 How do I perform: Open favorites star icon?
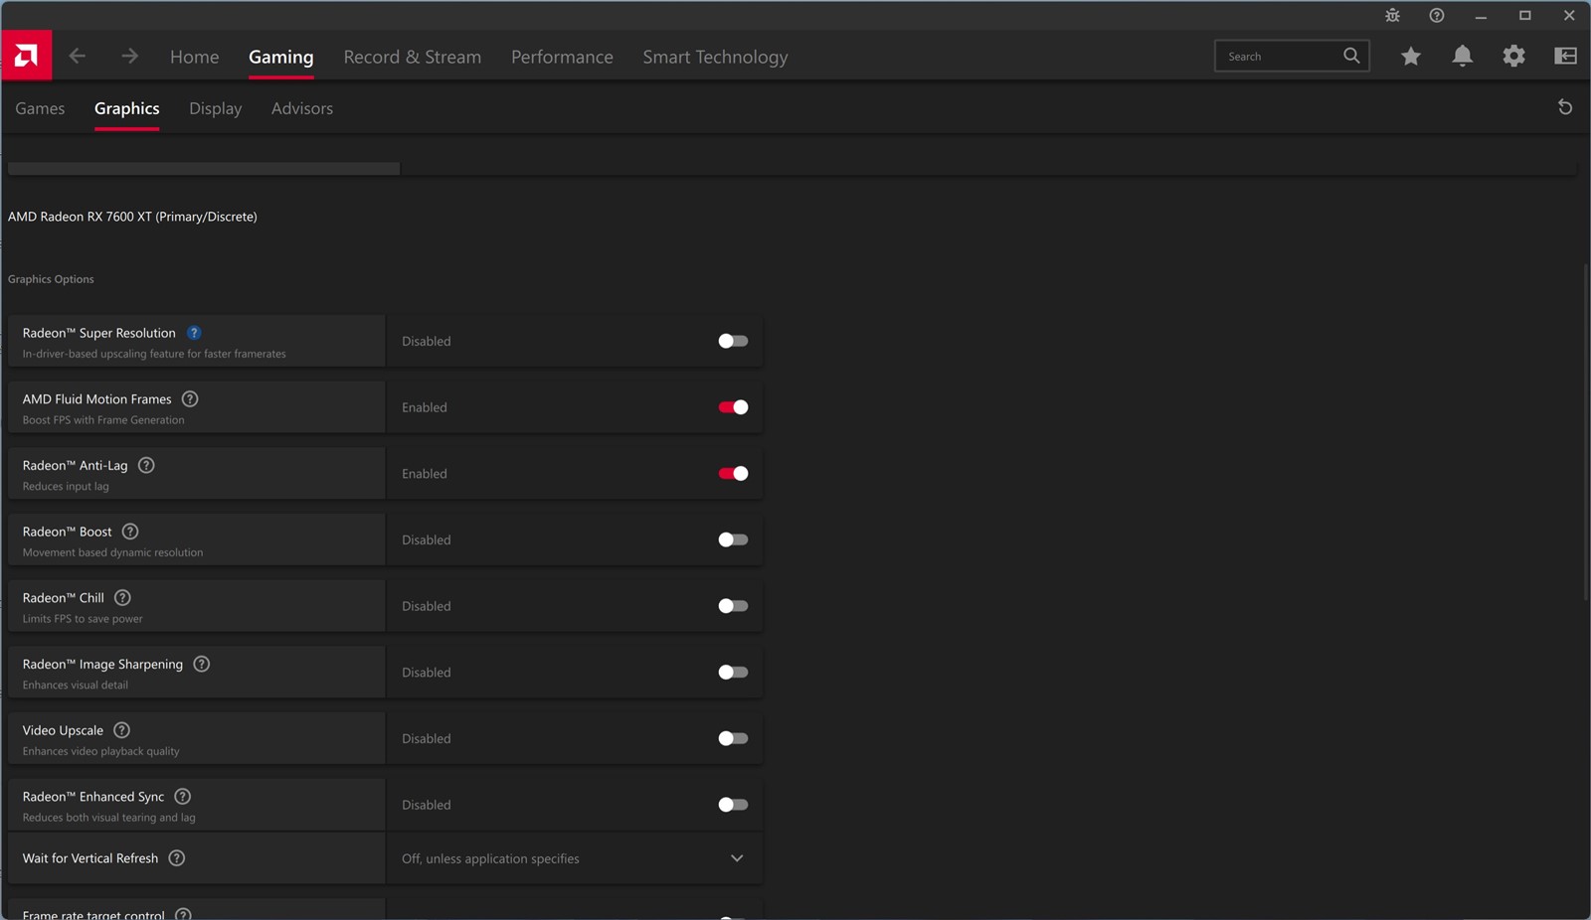click(1410, 57)
